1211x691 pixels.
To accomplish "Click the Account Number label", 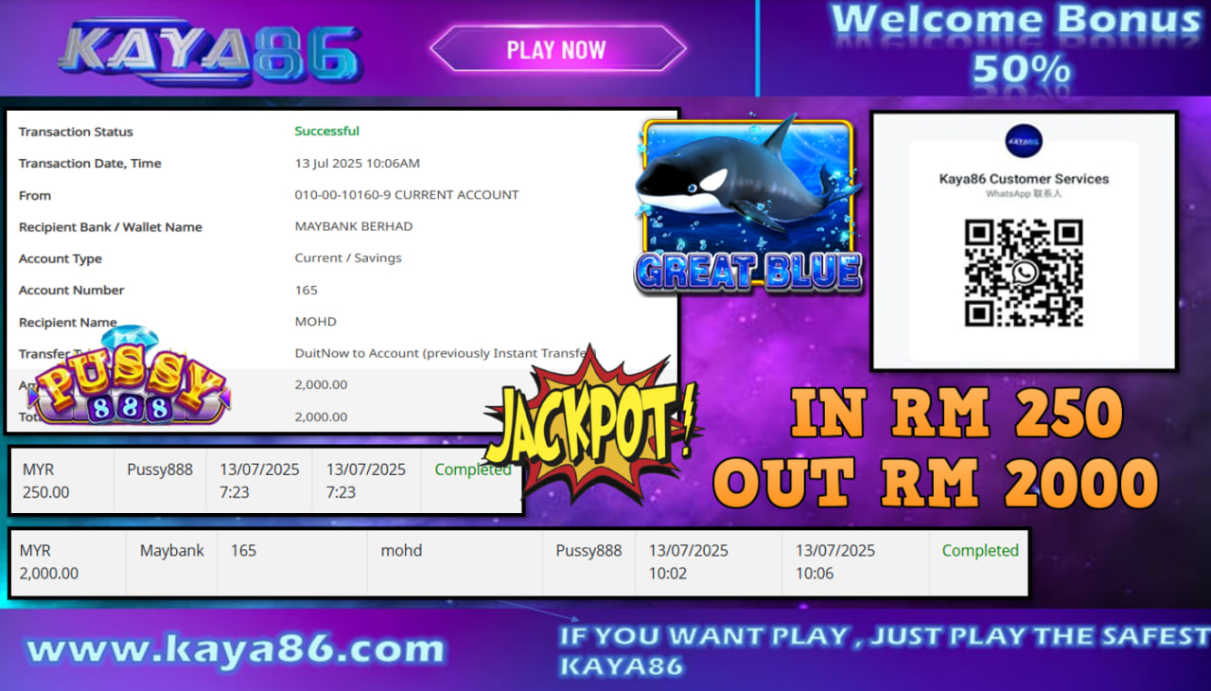I will click(x=71, y=290).
